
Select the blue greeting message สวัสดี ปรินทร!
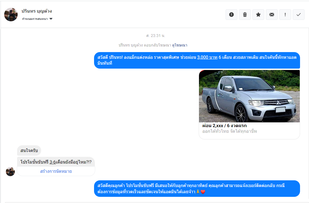[197, 60]
